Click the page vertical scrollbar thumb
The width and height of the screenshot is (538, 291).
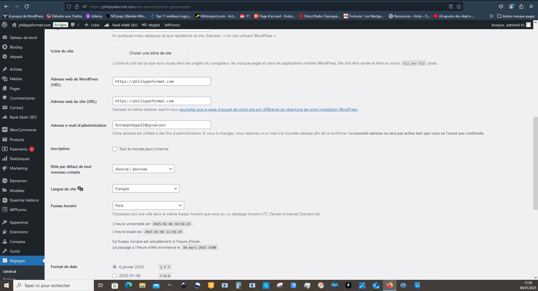(x=535, y=163)
